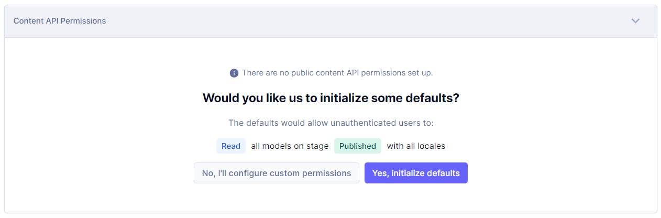
Task: Click the 'Content API Permissions' header title
Action: pyautogui.click(x=60, y=21)
